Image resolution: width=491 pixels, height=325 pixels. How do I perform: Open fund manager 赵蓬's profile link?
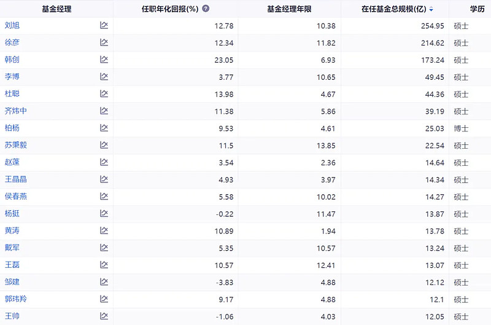[x=12, y=162]
